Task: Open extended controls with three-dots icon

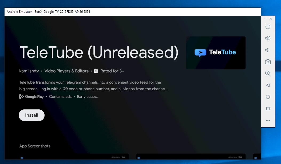Action: pos(268,120)
